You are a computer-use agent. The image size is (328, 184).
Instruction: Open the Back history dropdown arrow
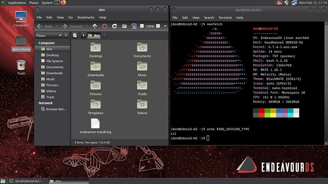(57, 26)
